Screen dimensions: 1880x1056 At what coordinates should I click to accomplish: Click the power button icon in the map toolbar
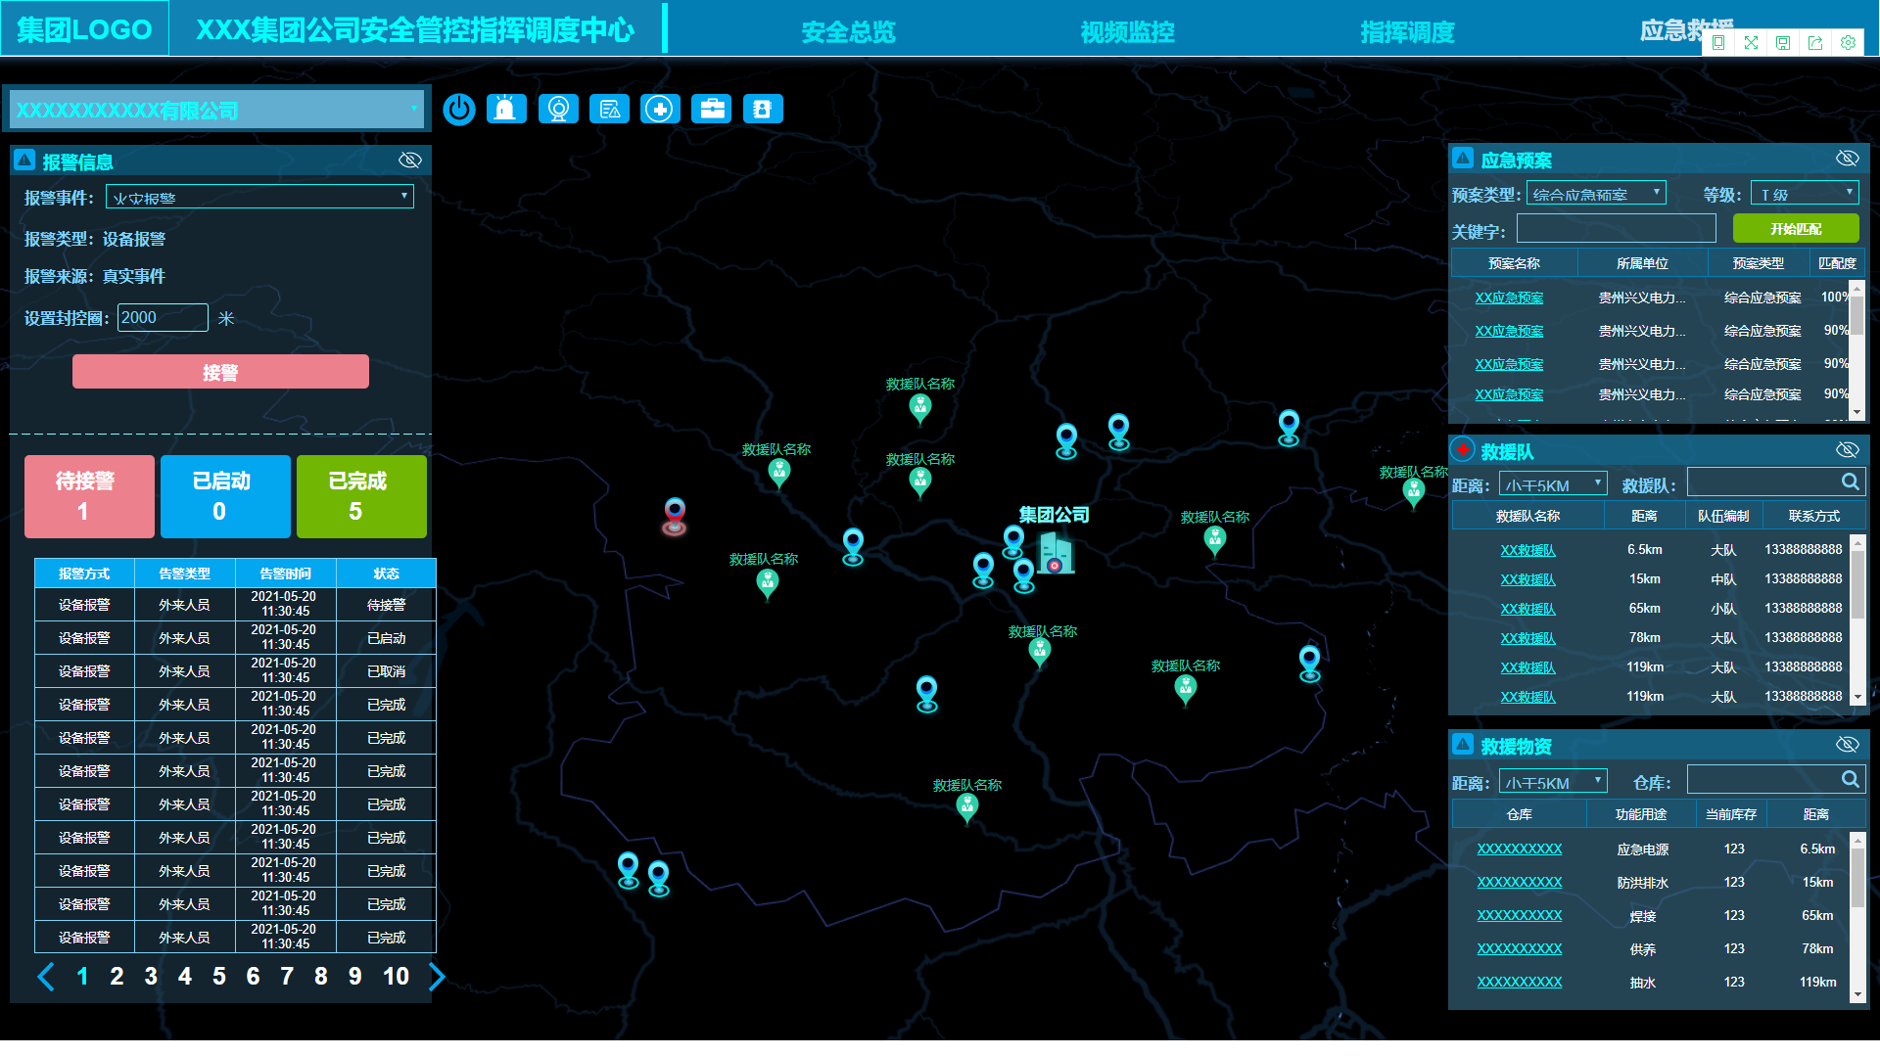(458, 109)
